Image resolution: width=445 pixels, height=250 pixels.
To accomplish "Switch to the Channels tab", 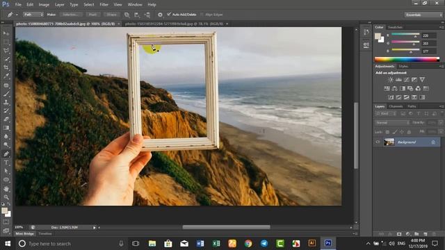I will [x=396, y=106].
